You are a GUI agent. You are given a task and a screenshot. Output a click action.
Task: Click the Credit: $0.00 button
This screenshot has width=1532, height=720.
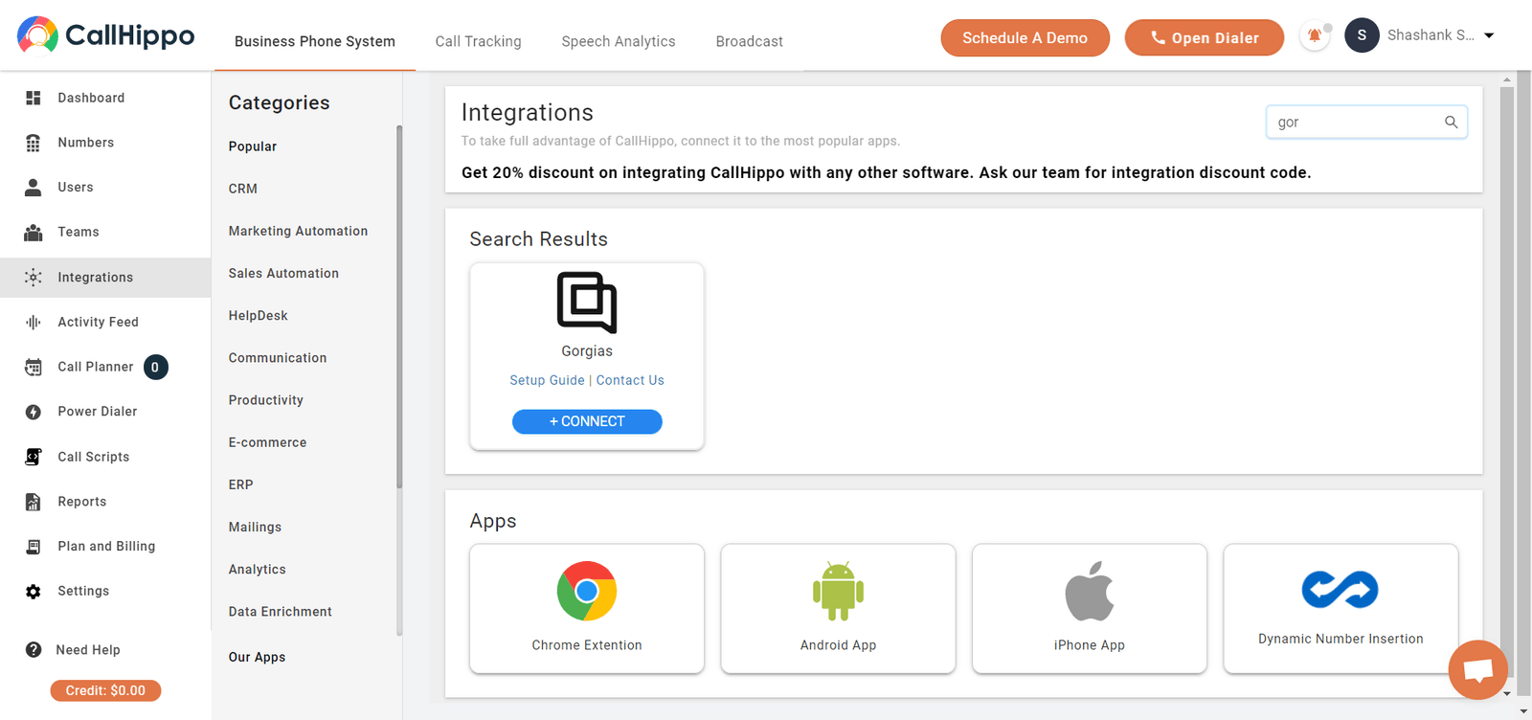tap(105, 690)
